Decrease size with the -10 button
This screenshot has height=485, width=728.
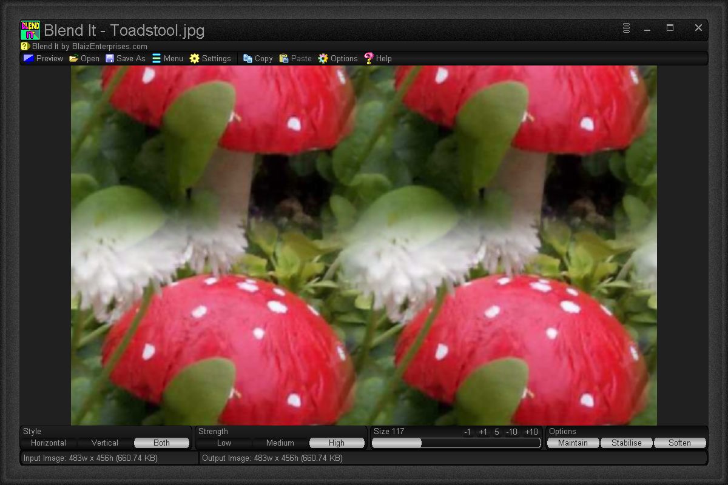pos(512,432)
